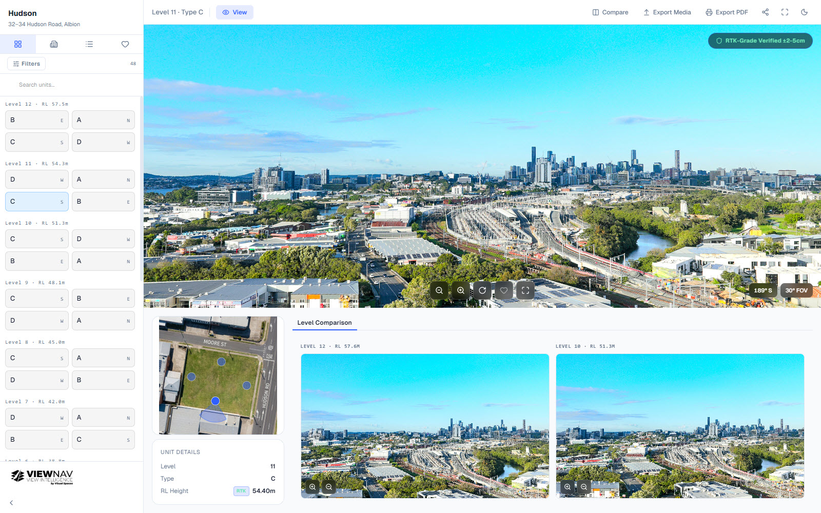Select the right unit marker near Hudson Rd
This screenshot has height=513, width=821.
point(247,385)
